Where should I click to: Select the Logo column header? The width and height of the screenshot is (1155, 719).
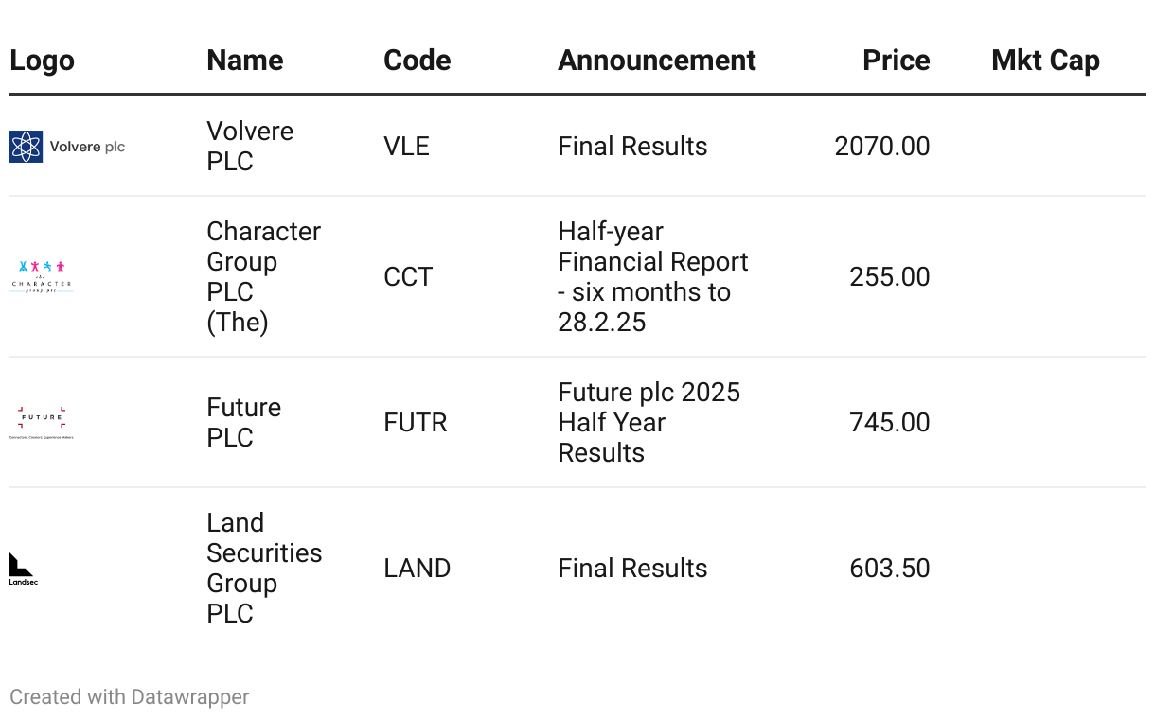coord(42,61)
